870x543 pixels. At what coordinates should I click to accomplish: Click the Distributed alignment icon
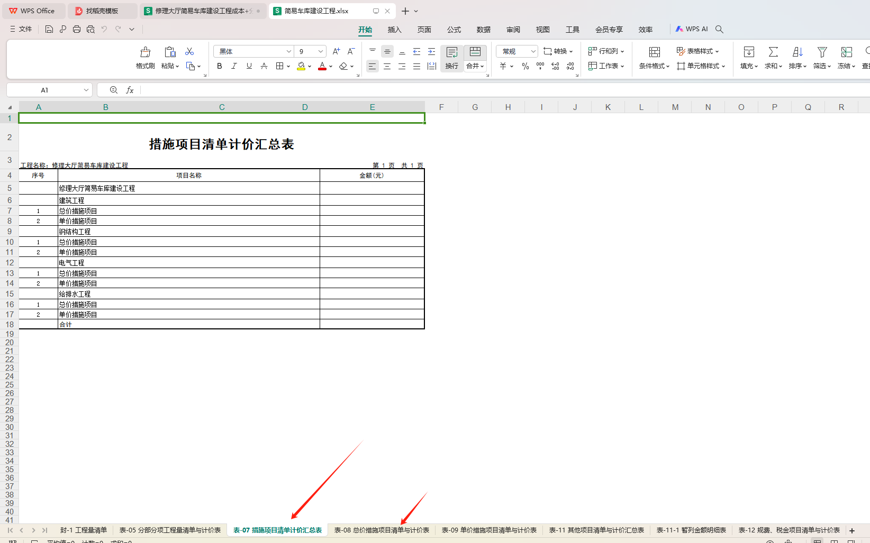[431, 66]
